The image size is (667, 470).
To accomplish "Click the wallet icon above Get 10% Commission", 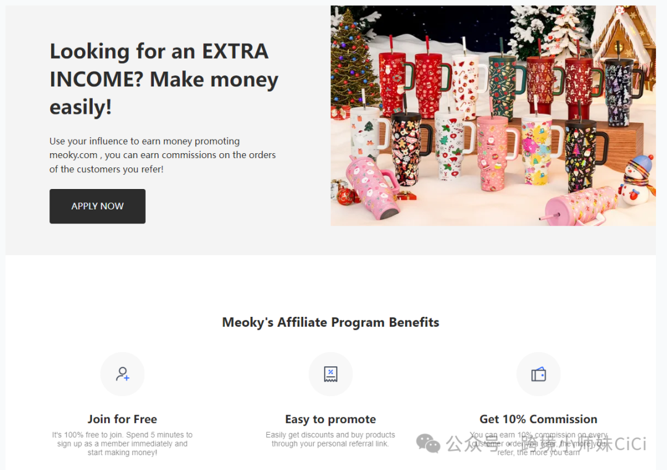I will click(539, 374).
